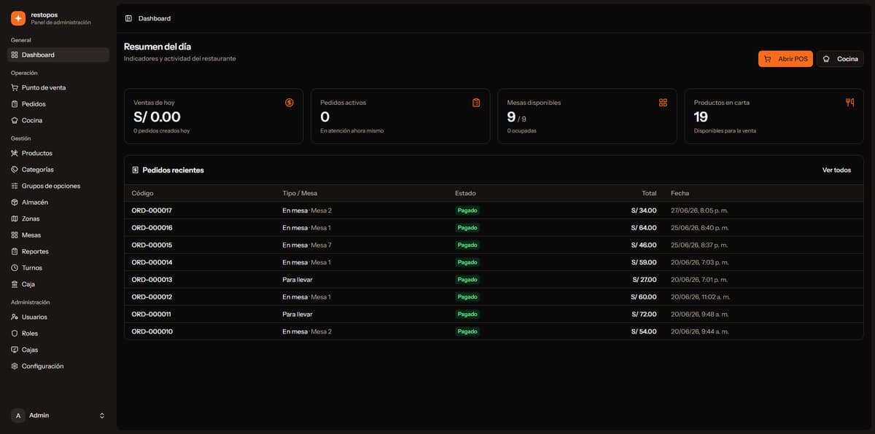Click the Ver todos link
Viewport: 875px width, 434px height.
836,170
